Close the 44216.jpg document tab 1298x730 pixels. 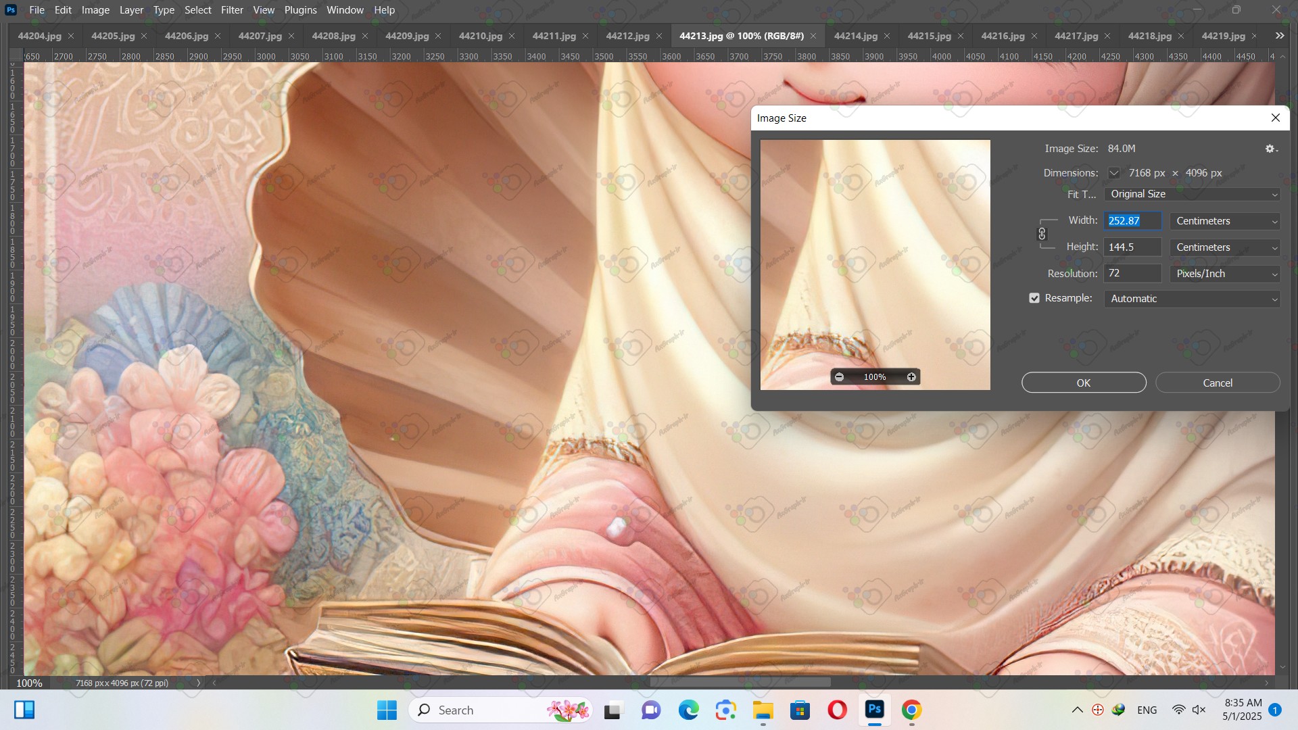[x=1034, y=36]
